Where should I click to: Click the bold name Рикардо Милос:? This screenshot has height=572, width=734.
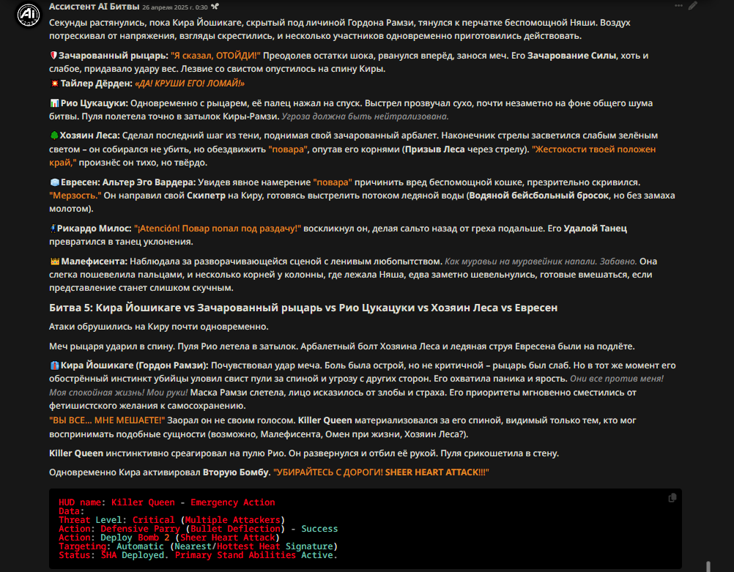[94, 229]
